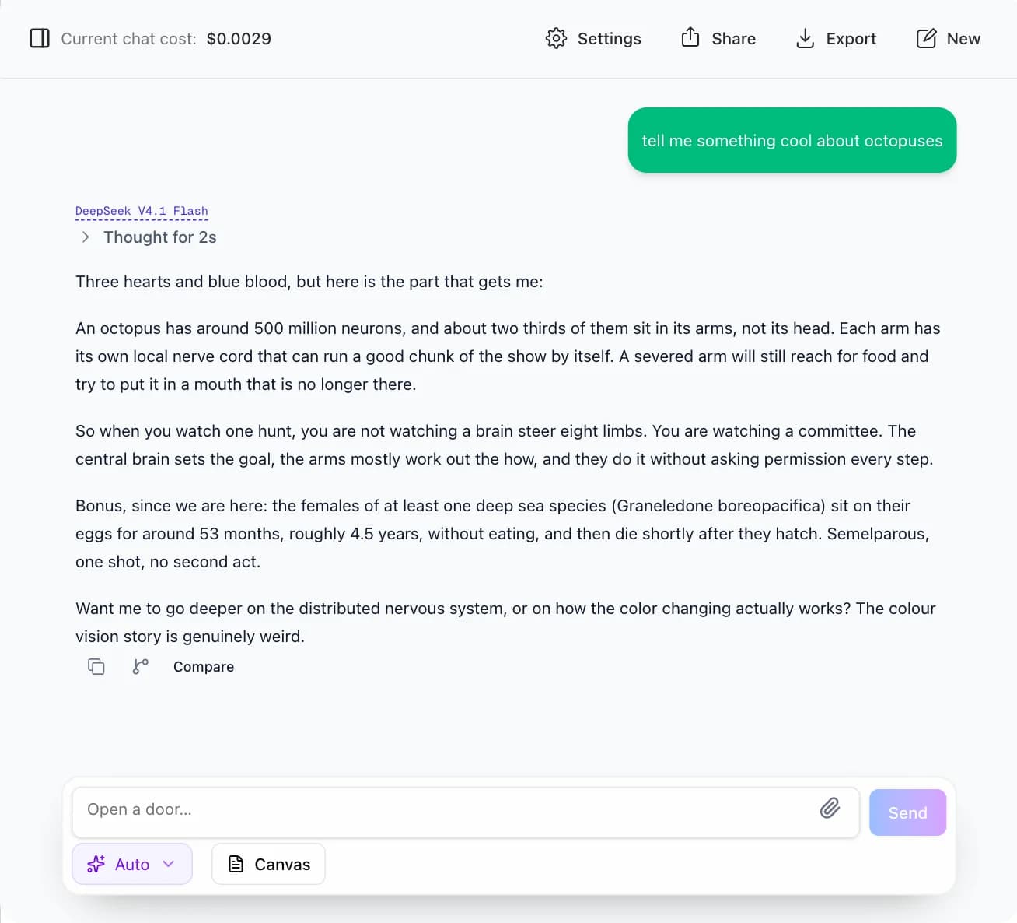Toggle the Canvas mode button

coord(268,864)
